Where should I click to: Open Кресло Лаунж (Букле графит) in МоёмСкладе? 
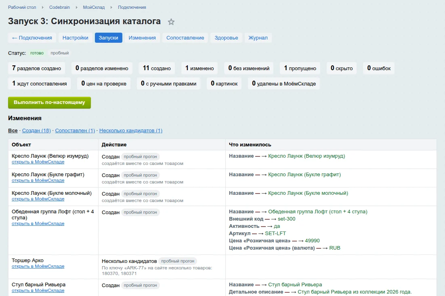[x=38, y=180]
